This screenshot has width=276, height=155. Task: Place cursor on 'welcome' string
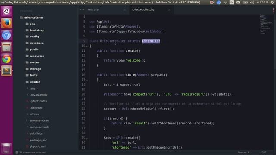(x=134, y=60)
